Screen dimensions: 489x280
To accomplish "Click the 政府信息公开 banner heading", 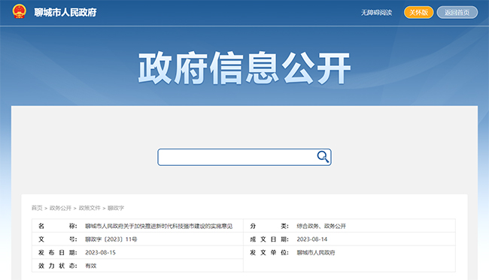I will coord(244,68).
